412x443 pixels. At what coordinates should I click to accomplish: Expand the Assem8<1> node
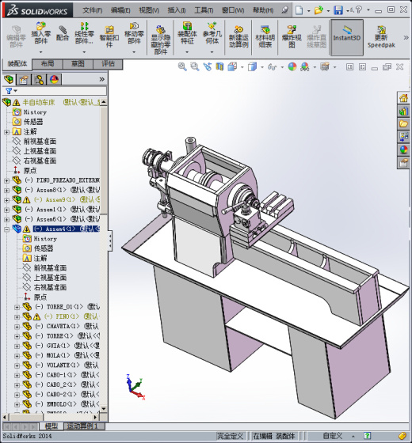click(x=7, y=190)
